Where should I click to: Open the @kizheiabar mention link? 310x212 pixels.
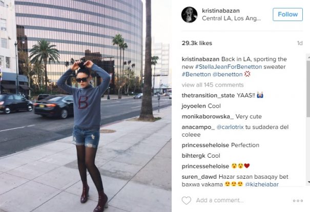pos(261,184)
